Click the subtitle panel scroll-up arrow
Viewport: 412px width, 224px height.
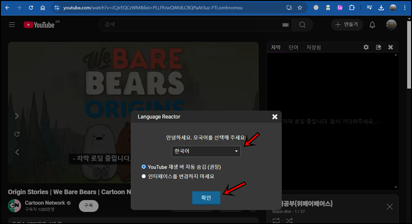coord(396,55)
